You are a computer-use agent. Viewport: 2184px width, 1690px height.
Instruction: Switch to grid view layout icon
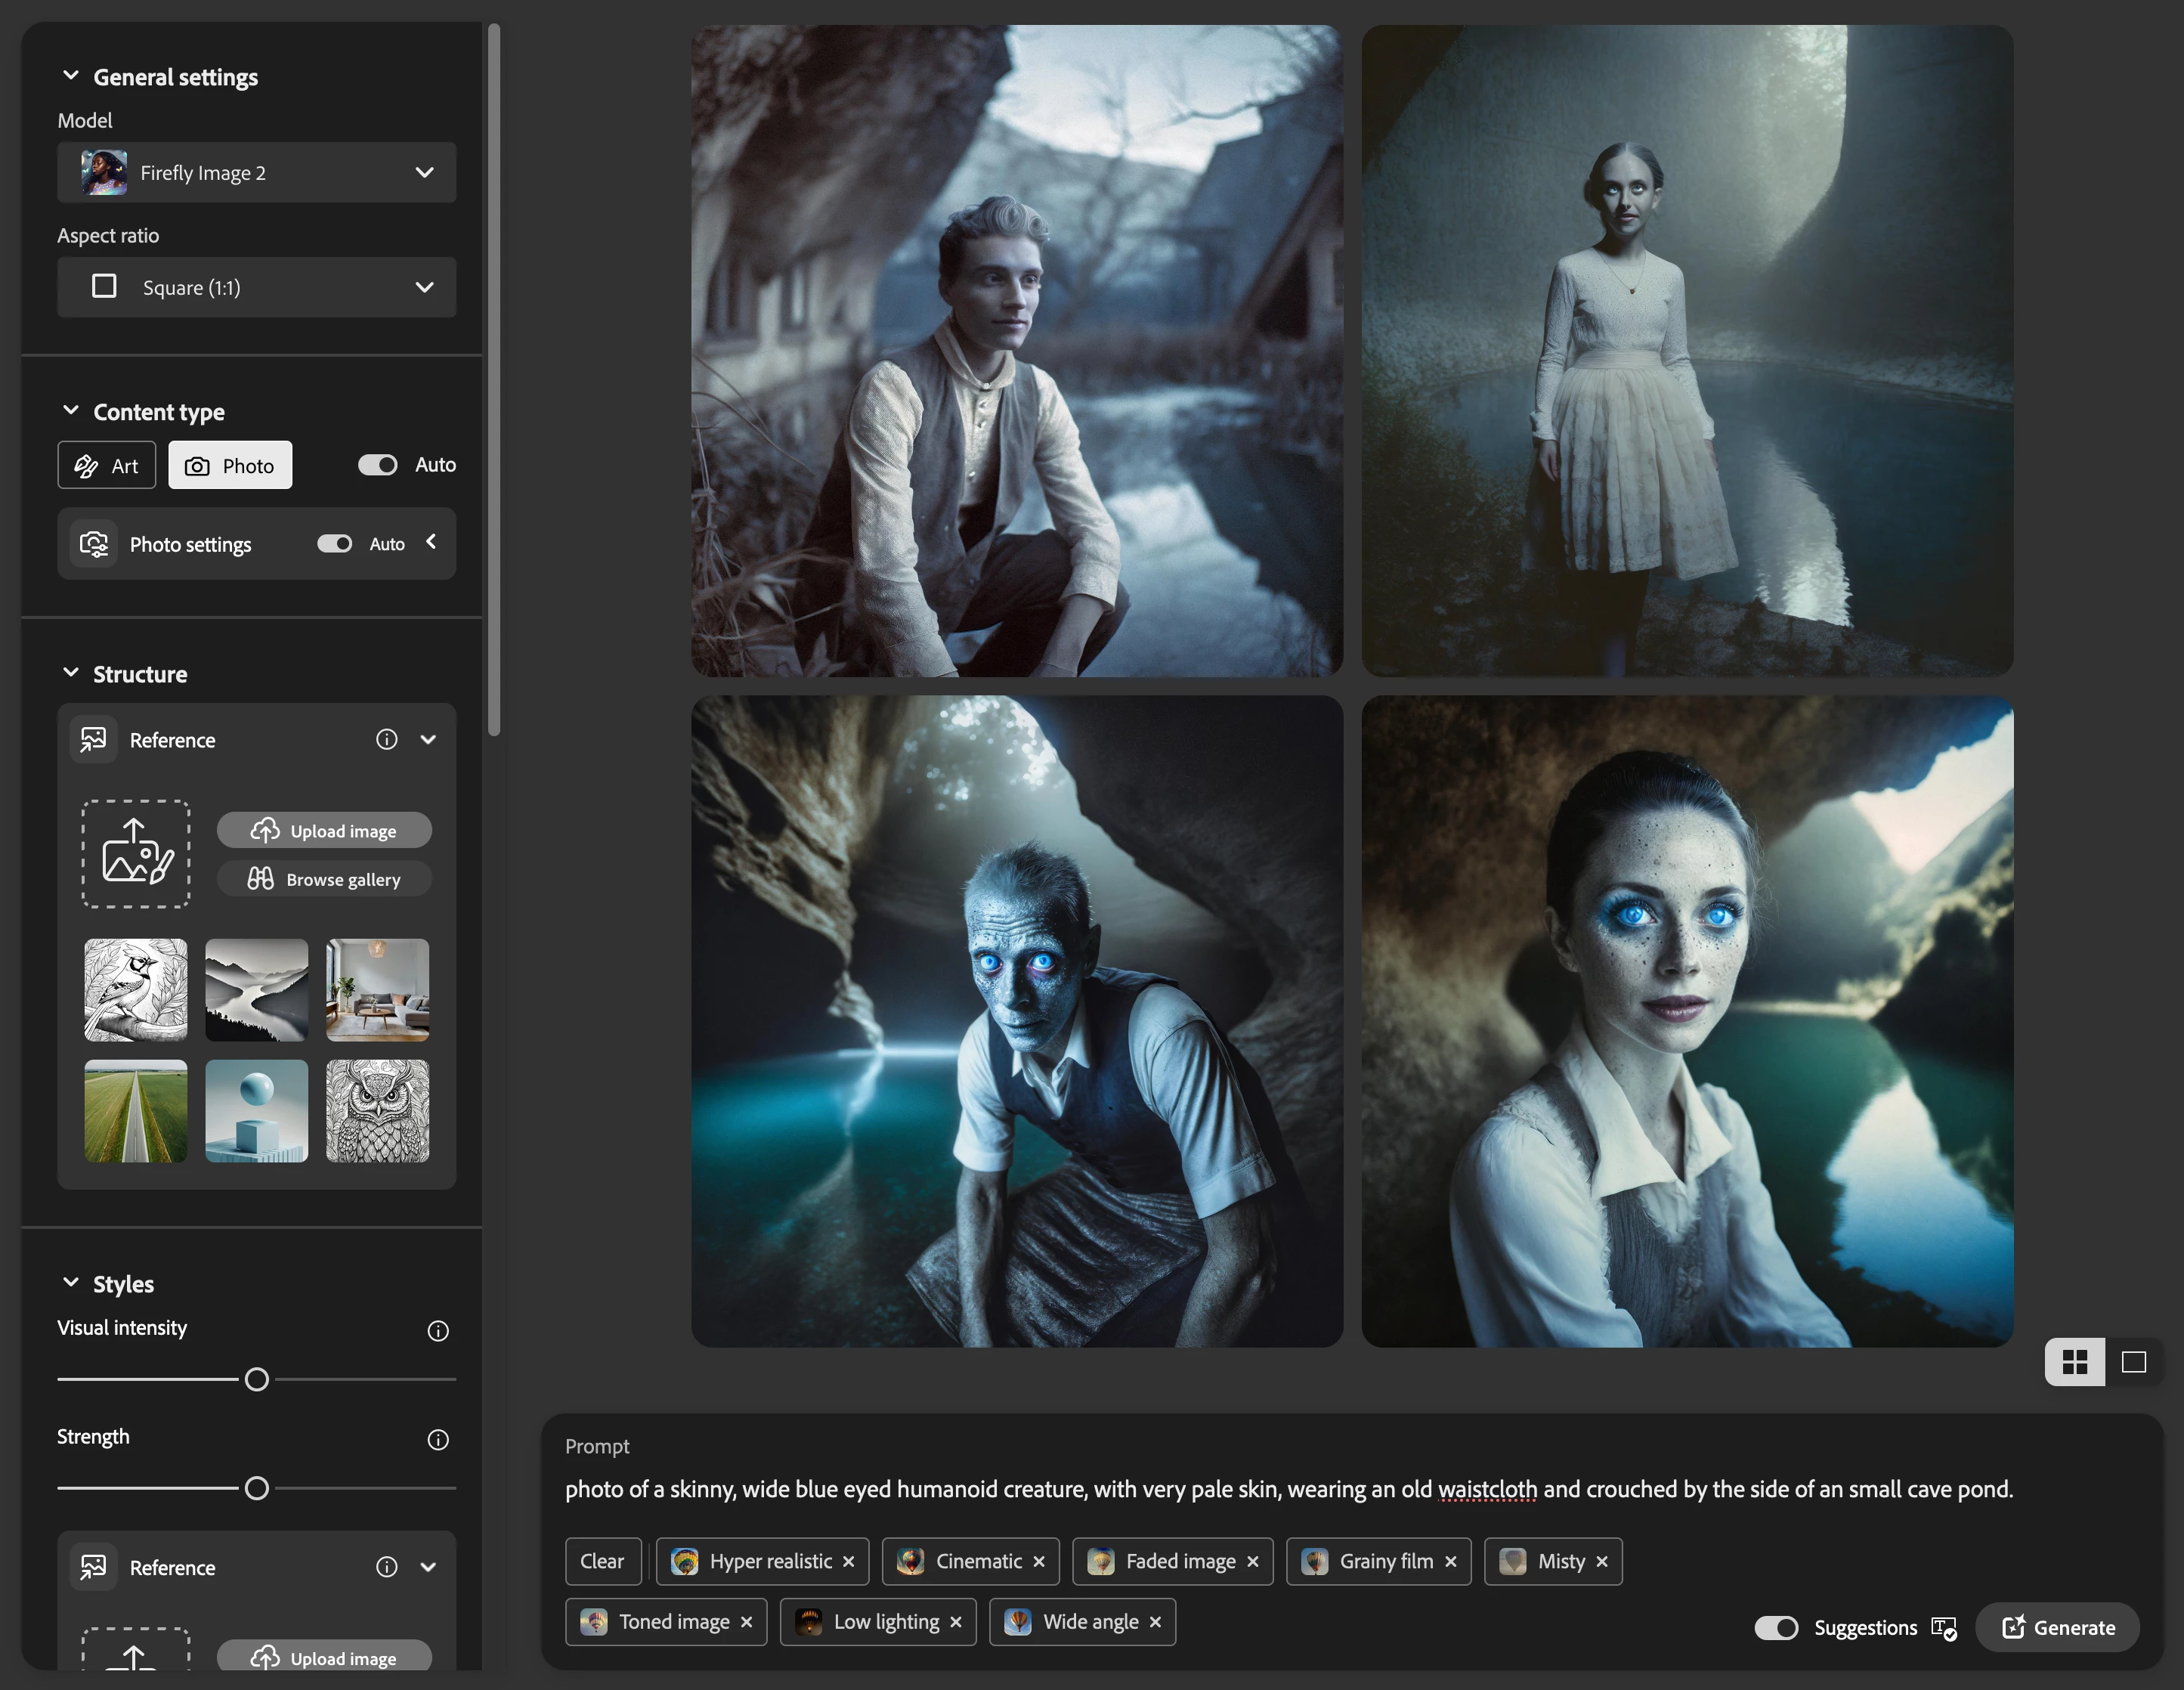click(x=2075, y=1362)
